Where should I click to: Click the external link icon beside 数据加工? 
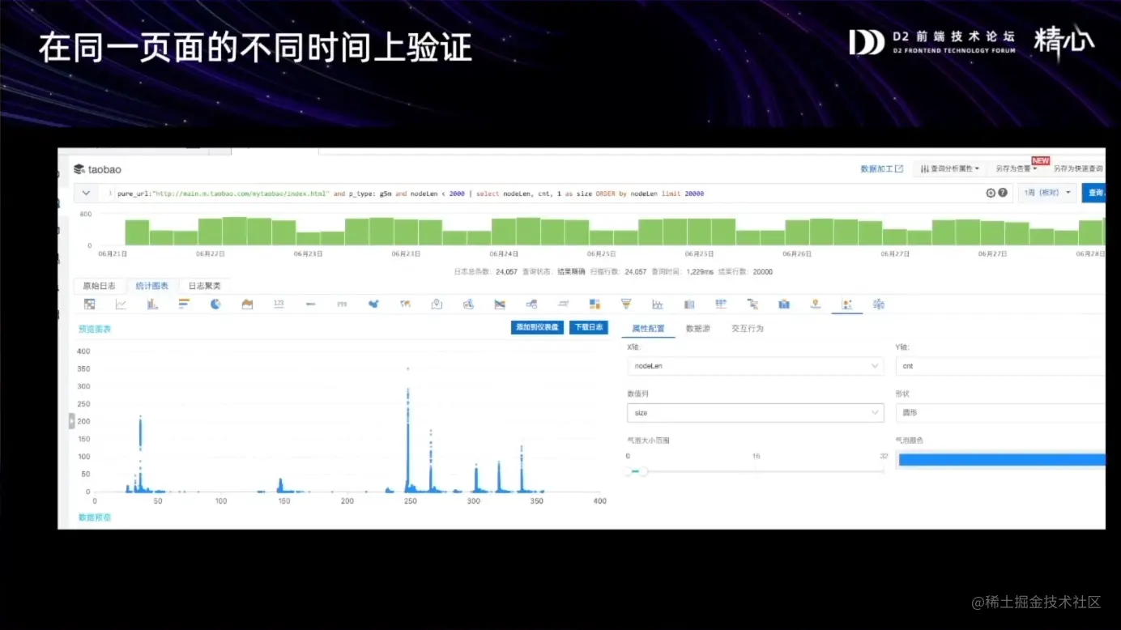click(x=899, y=168)
